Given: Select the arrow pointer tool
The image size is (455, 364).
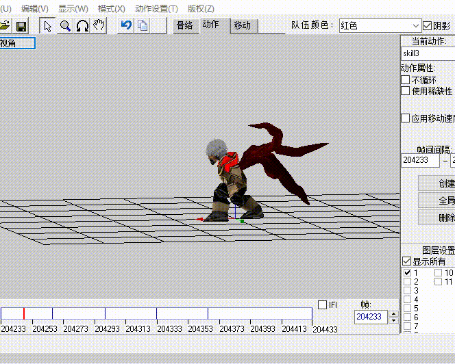Looking at the screenshot, I should click(47, 26).
